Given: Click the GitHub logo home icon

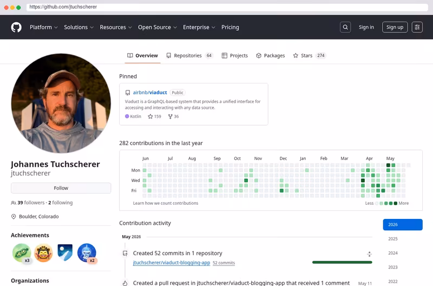Looking at the screenshot, I should pyautogui.click(x=16, y=28).
